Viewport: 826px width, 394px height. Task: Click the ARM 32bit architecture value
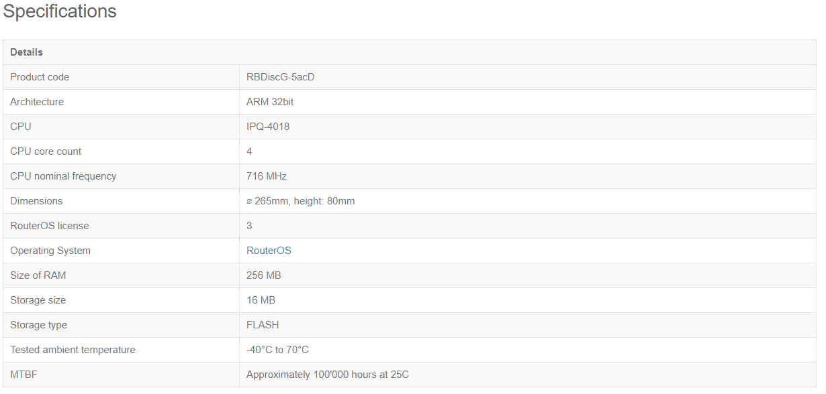tap(270, 102)
